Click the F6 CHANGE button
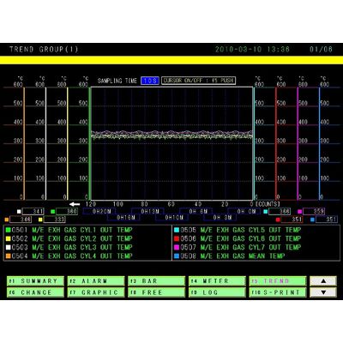The height and width of the screenshot is (343, 343). tap(35, 292)
